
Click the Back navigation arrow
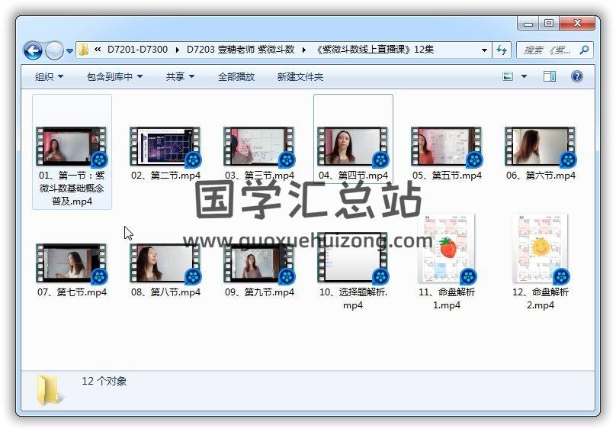(x=33, y=50)
